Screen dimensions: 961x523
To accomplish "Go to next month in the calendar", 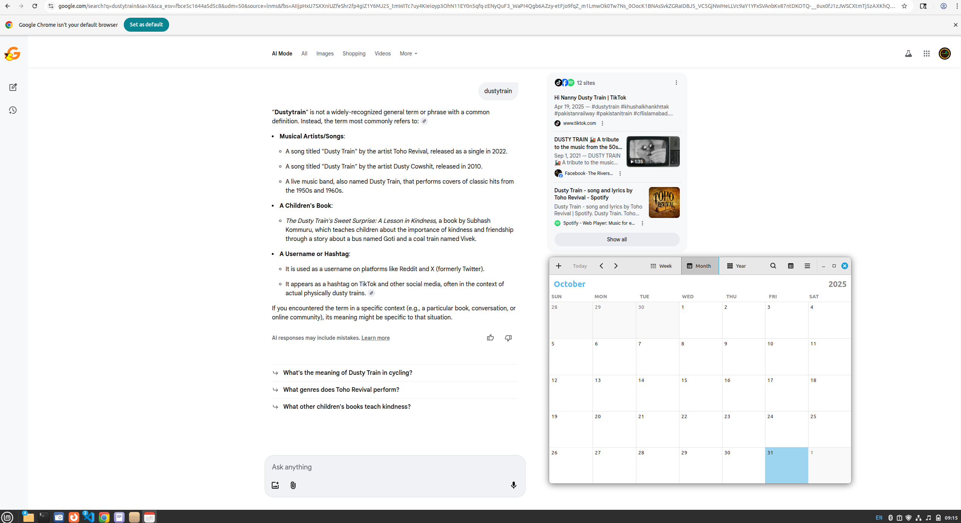I will coord(616,266).
